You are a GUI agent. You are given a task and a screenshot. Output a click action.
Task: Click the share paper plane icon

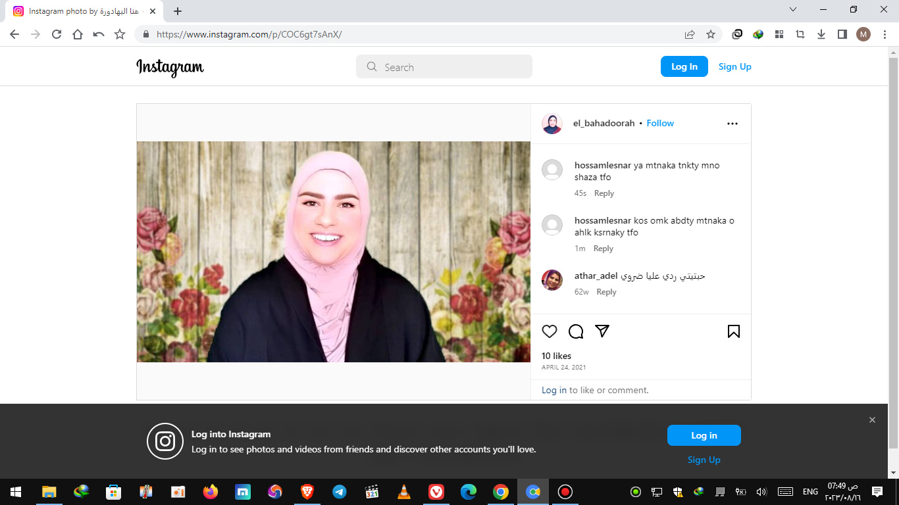[602, 331]
